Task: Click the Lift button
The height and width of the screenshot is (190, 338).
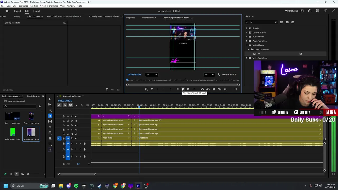Action: (203, 89)
